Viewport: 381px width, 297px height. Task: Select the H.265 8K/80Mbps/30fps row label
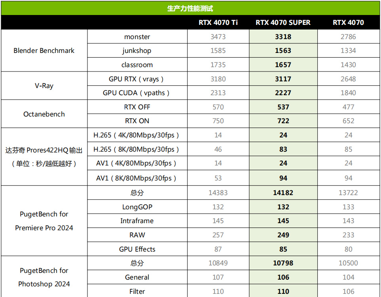(136, 149)
